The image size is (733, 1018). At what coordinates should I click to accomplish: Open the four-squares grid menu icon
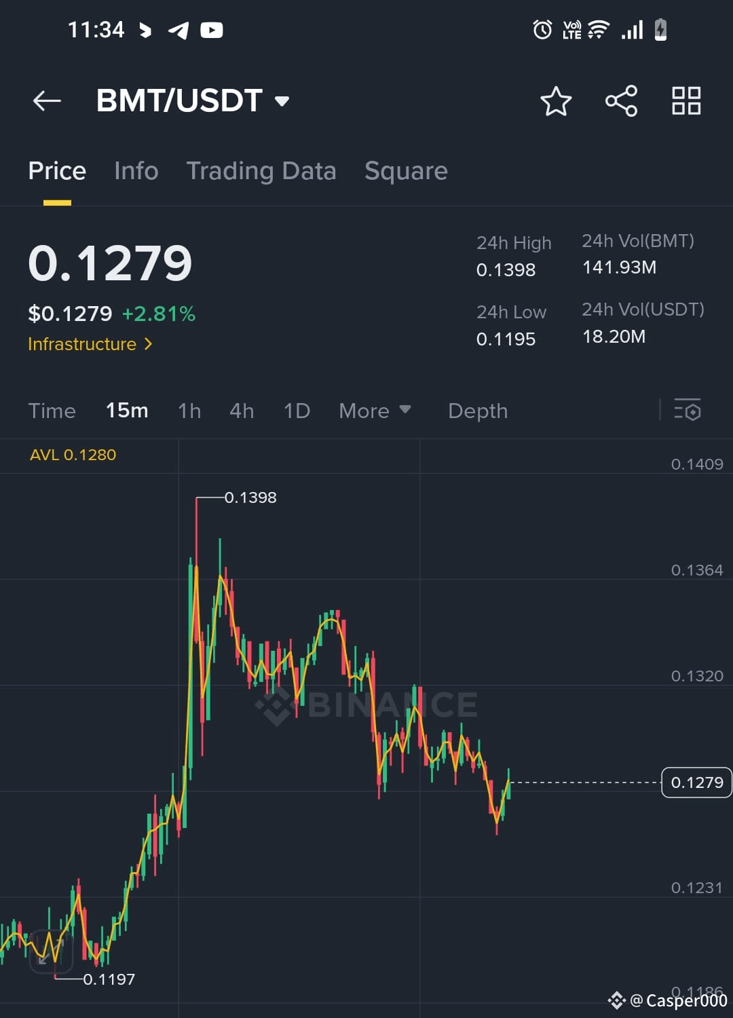(x=686, y=101)
